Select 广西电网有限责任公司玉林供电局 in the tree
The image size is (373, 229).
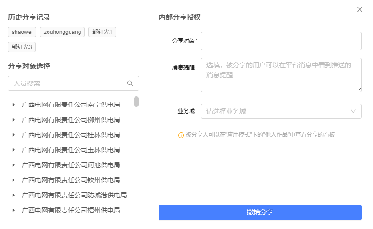click(x=71, y=150)
